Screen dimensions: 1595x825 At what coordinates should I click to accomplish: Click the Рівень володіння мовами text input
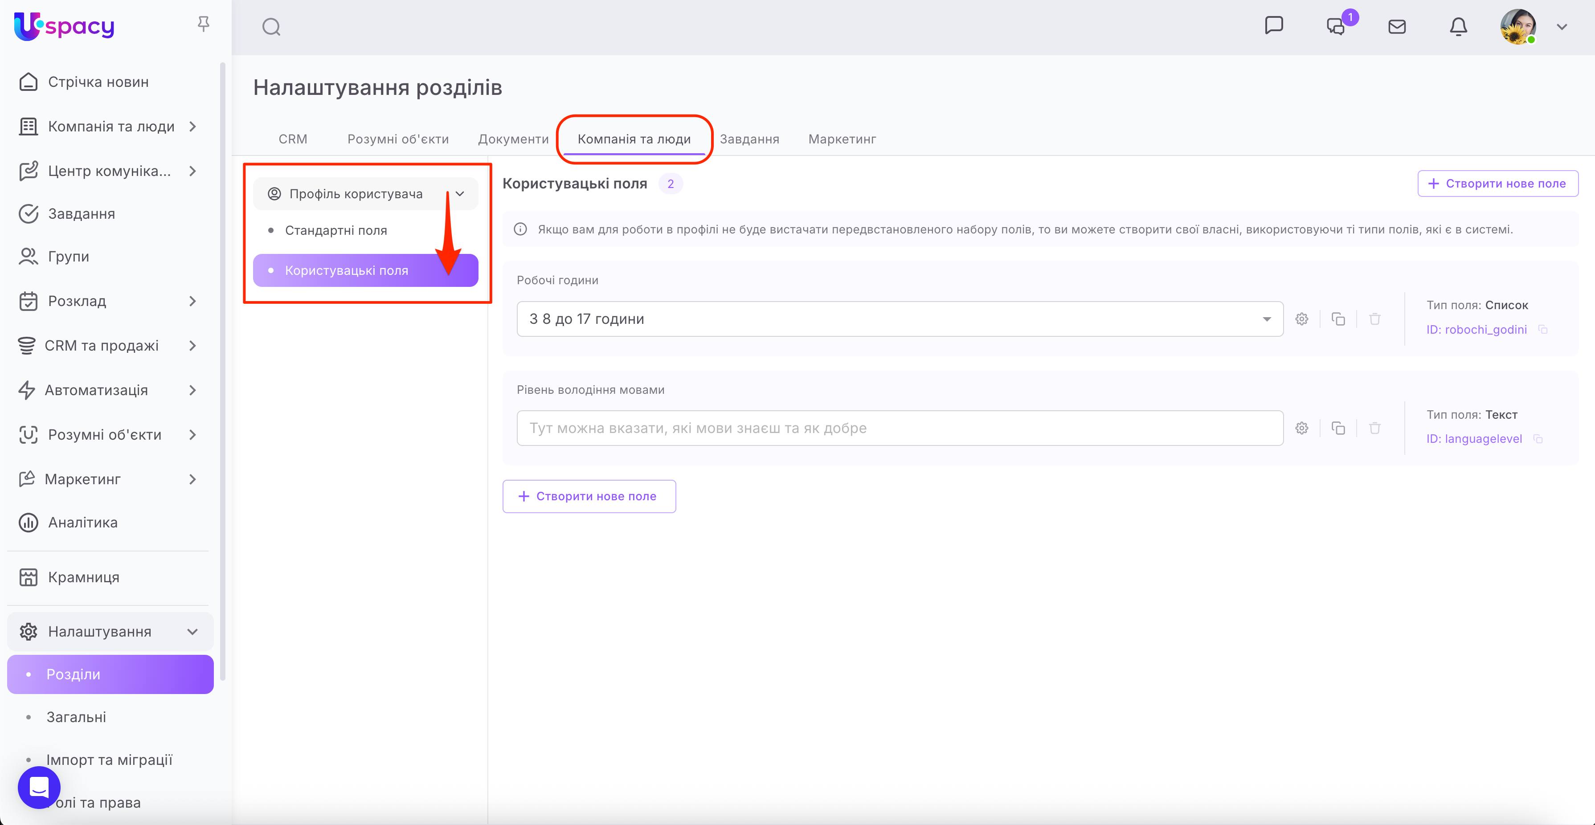click(x=899, y=428)
